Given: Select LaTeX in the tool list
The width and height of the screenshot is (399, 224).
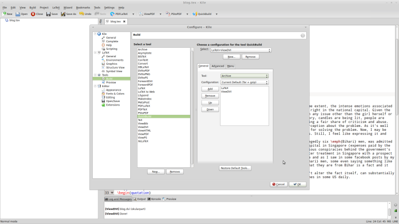Looking at the screenshot, I should (164, 89).
